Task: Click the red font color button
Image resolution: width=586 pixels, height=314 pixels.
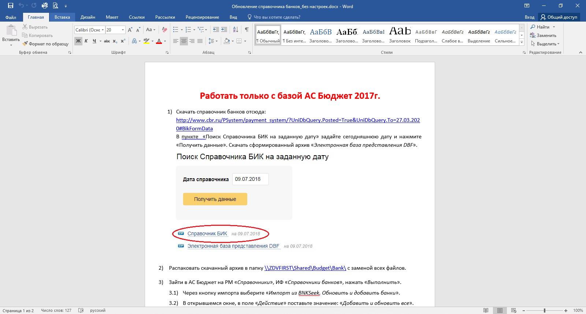Action: 159,41
